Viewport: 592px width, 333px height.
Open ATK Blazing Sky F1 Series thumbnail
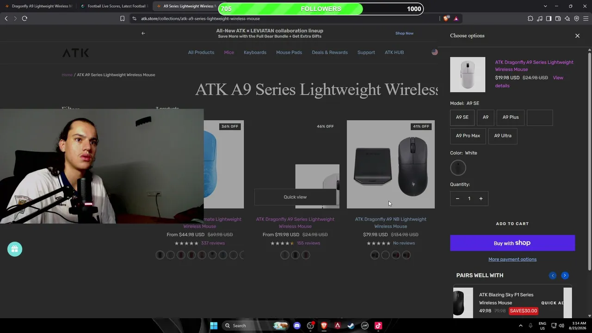point(463,302)
